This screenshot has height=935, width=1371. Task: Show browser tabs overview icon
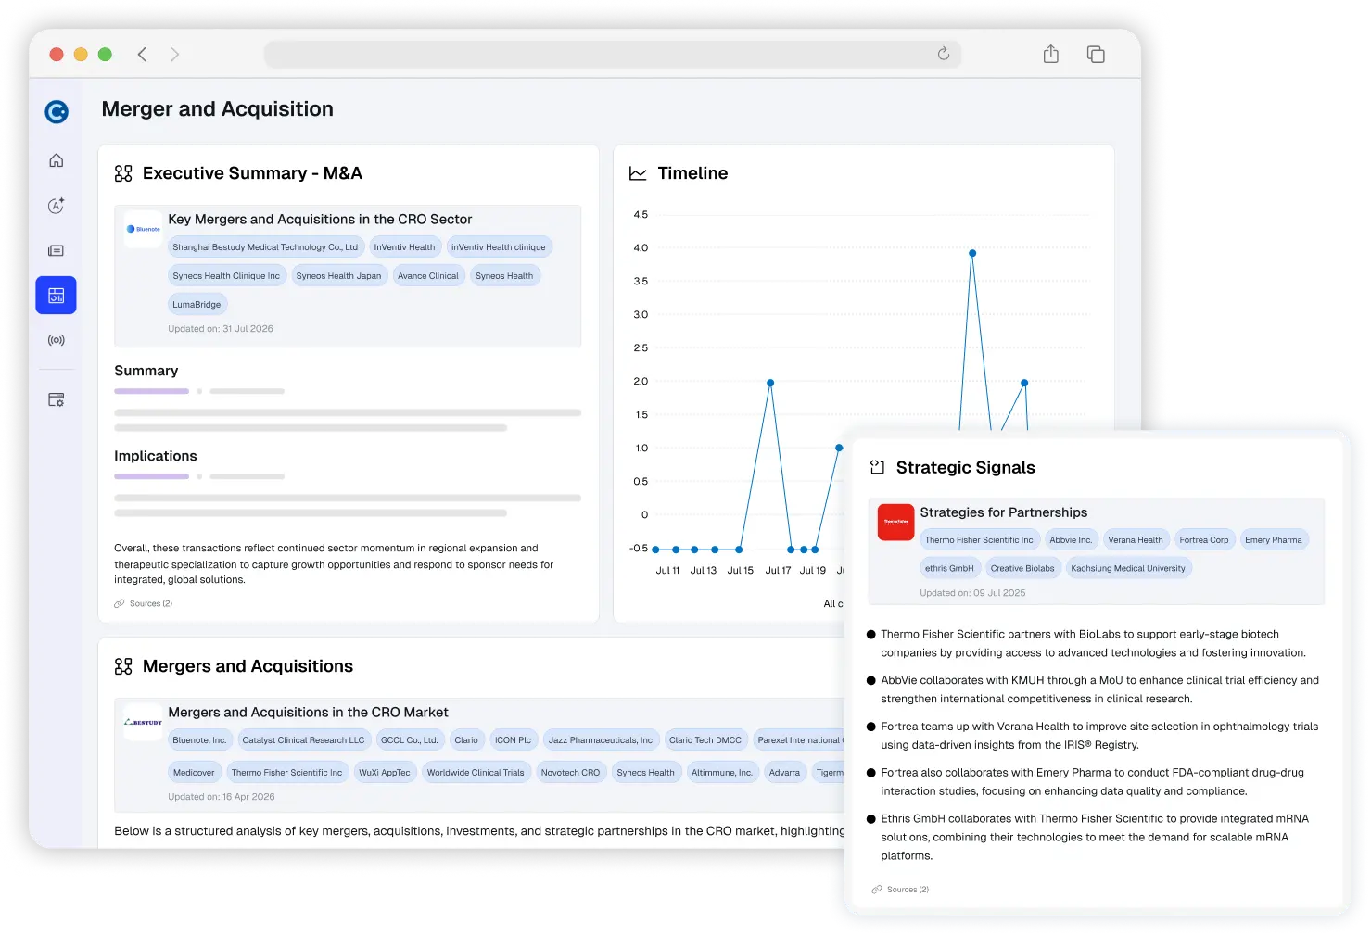click(1096, 55)
